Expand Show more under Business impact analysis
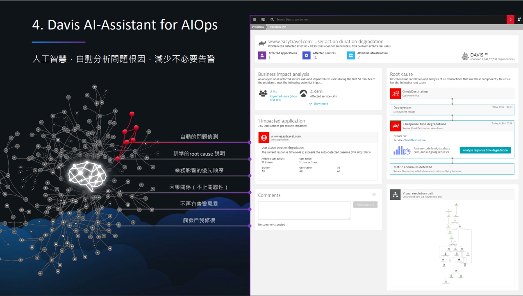Viewport: 523px width, 296px height. (318, 104)
